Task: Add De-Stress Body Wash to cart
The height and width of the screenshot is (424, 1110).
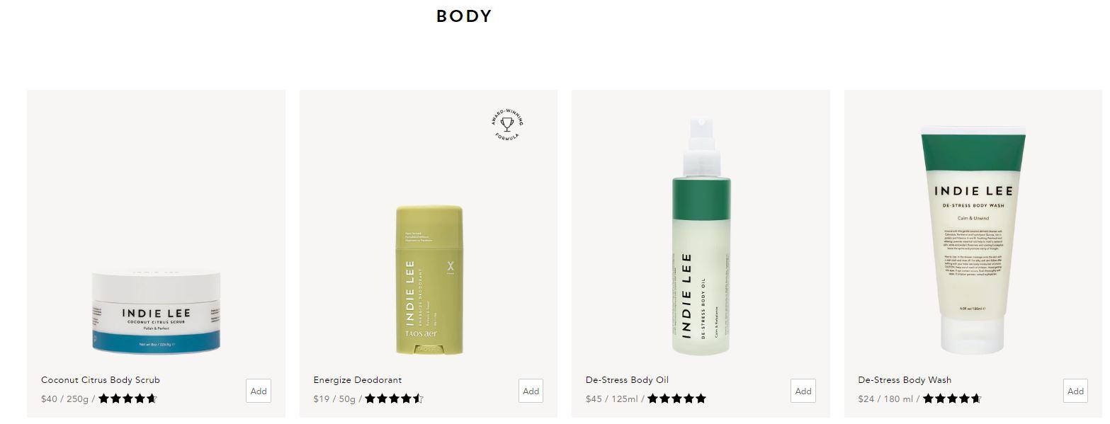Action: pyautogui.click(x=1075, y=391)
